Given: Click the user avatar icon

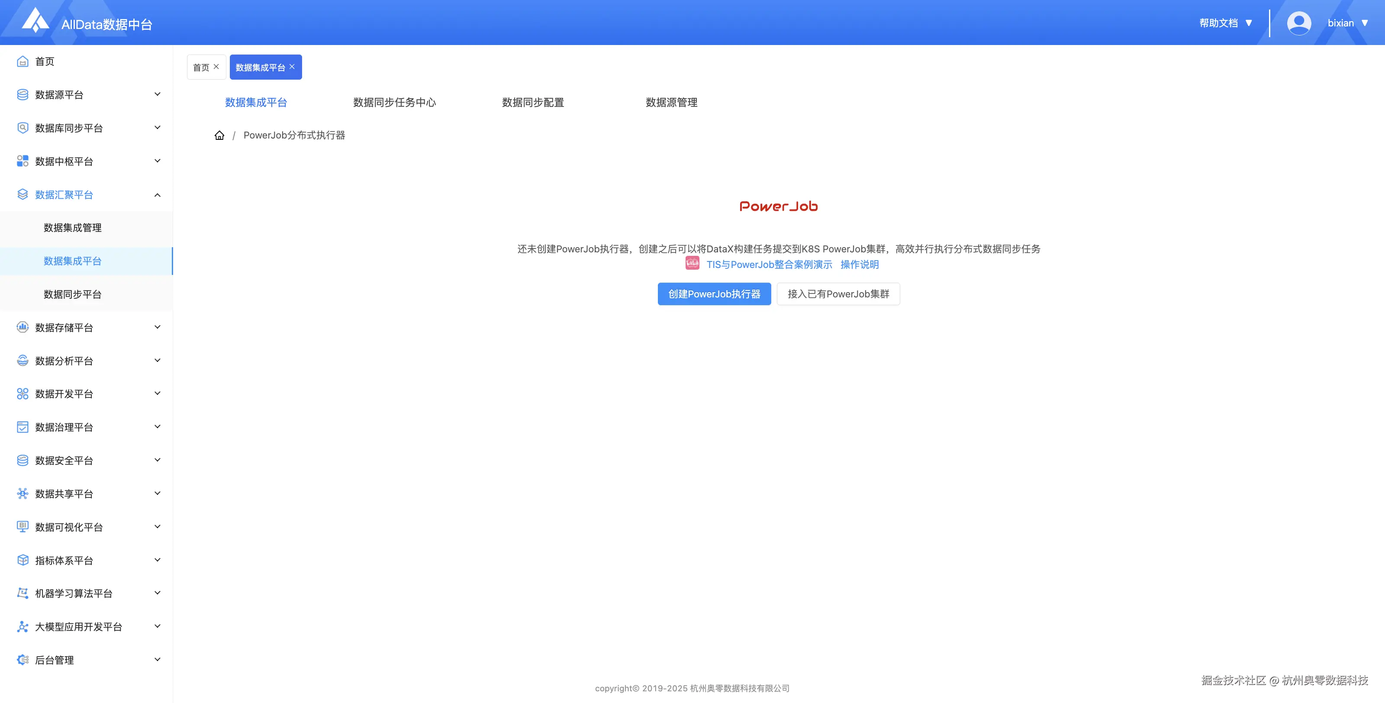Looking at the screenshot, I should (1299, 23).
